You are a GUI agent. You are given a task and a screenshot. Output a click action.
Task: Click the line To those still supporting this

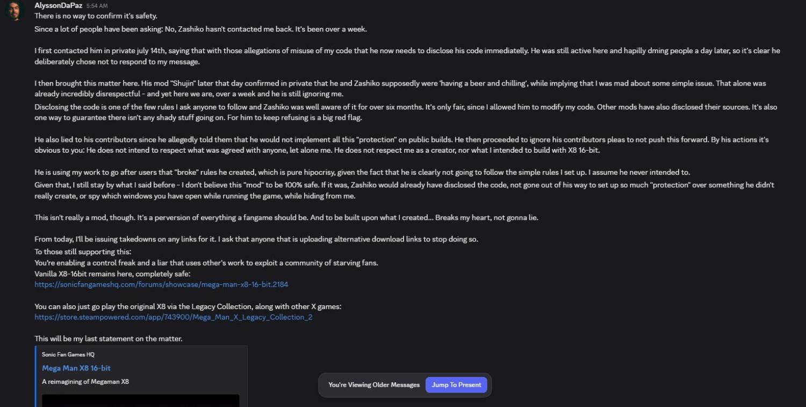[x=83, y=252]
